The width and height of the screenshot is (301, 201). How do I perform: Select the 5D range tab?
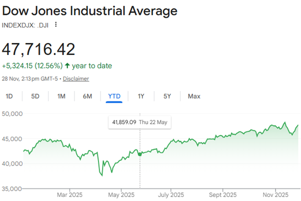(34, 96)
